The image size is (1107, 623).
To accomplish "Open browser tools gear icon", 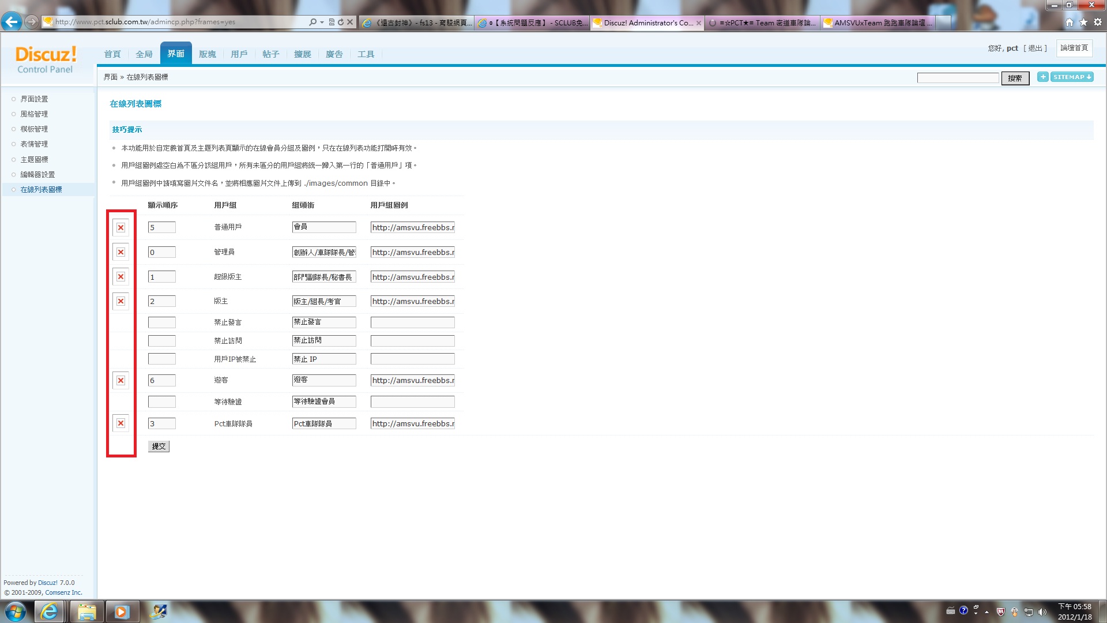I will click(x=1098, y=22).
